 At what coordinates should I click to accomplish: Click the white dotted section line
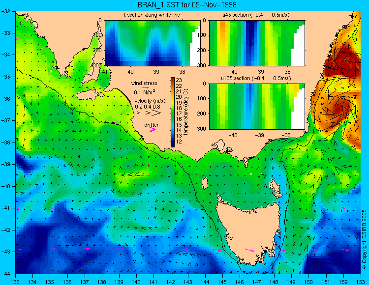tap(133, 171)
